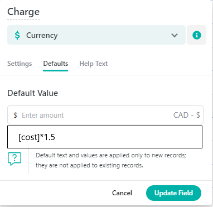Click the teal dollar sign Currency icon
Viewport: 213px width, 207px height.
tap(17, 35)
